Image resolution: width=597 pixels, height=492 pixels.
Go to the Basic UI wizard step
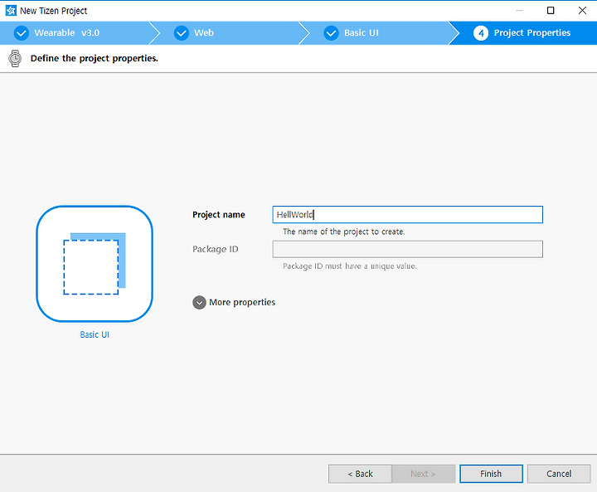coord(377,33)
